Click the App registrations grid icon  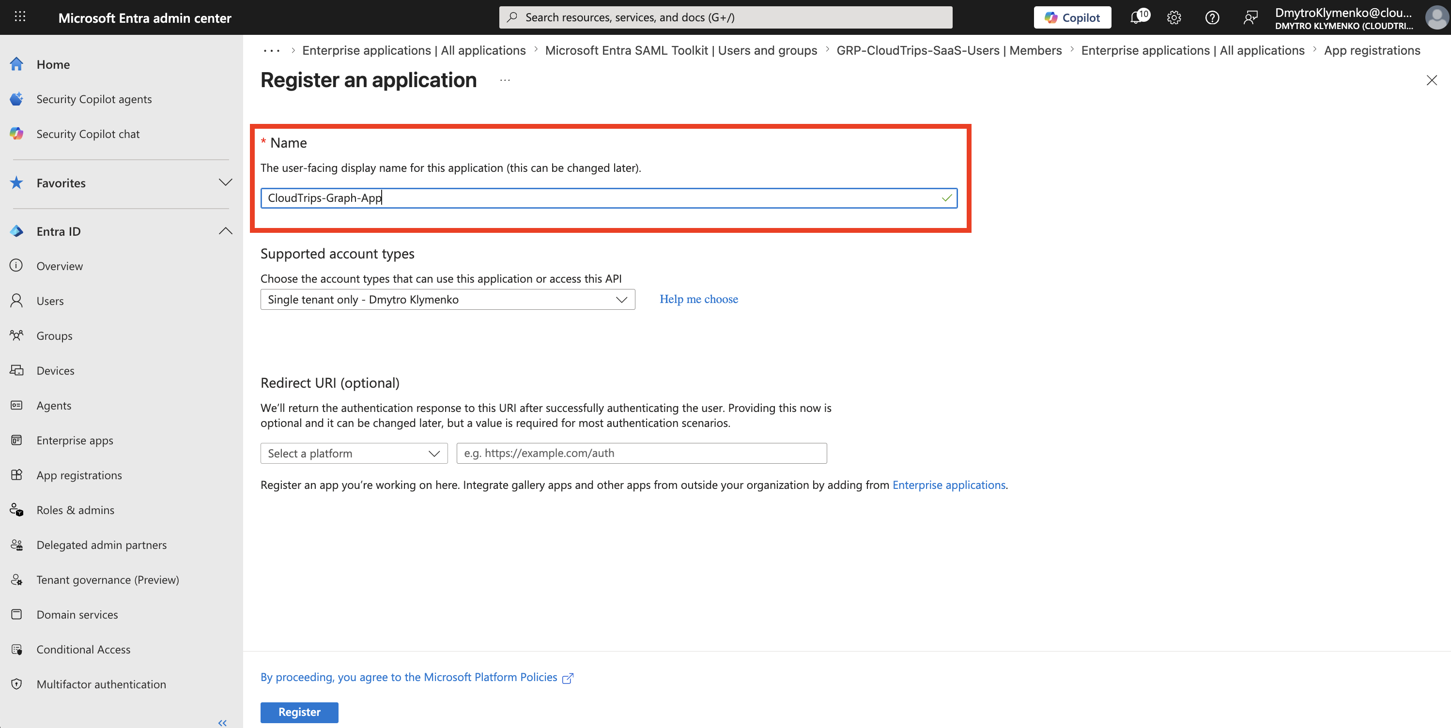point(17,475)
